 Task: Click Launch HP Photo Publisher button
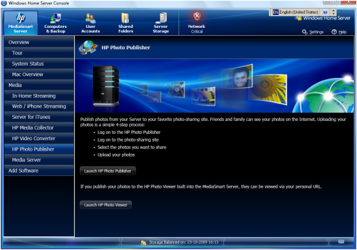tap(108, 171)
